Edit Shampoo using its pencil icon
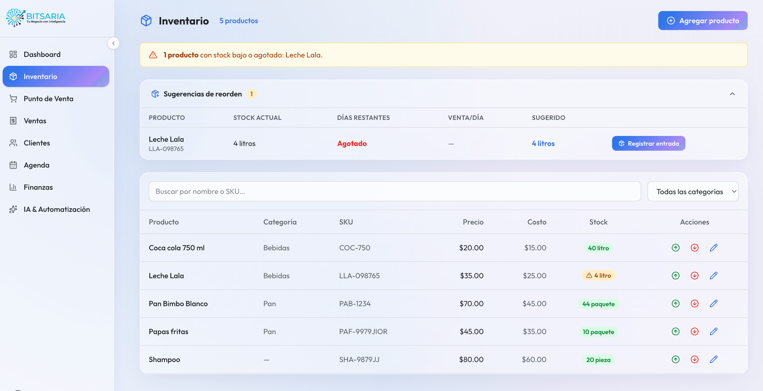Screen dimensions: 763x391 click(714, 360)
